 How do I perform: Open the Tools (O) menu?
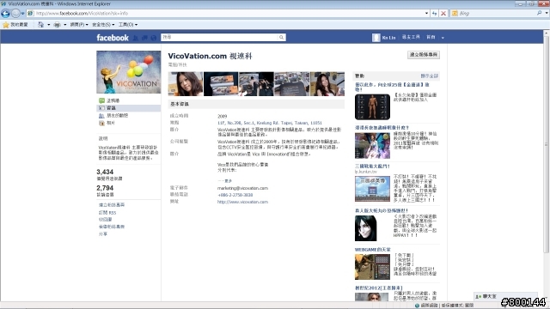128,25
